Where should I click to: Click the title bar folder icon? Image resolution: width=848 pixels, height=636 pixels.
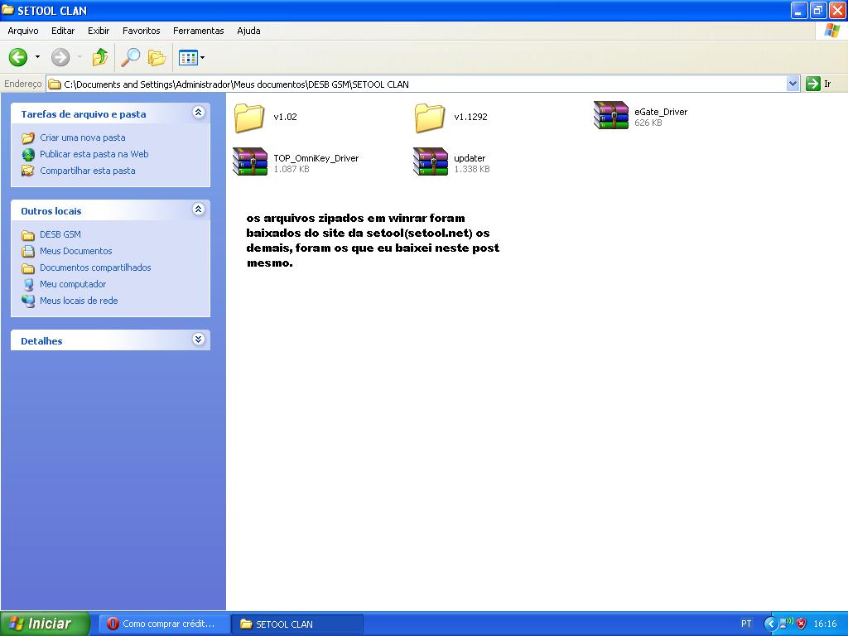coord(8,10)
